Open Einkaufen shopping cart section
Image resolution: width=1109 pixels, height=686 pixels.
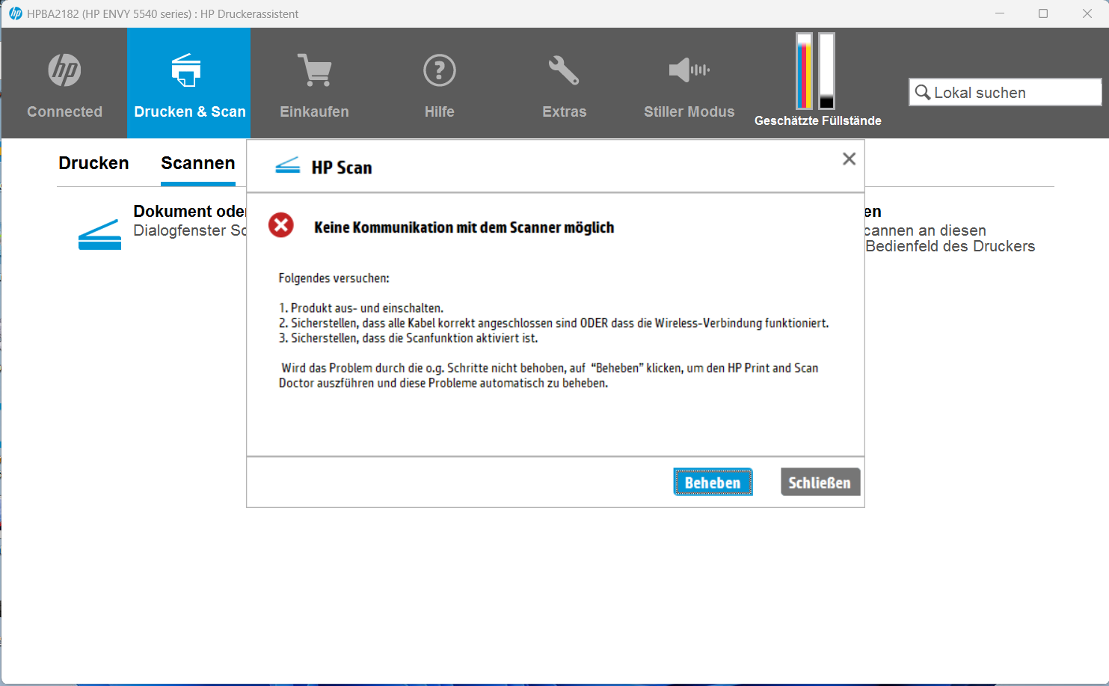[314, 84]
